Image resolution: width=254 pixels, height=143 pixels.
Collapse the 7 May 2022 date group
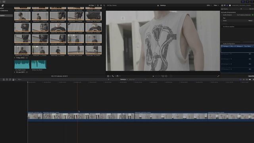click(15, 58)
